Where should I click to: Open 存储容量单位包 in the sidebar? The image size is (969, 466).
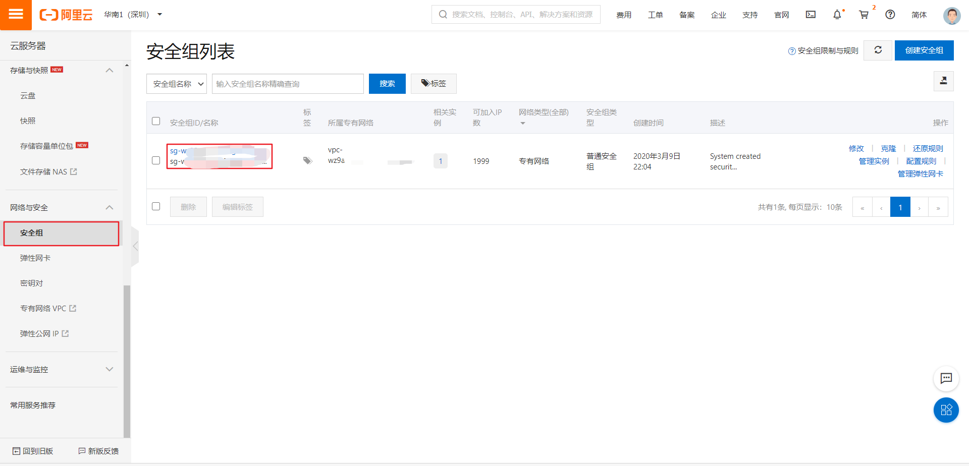46,146
